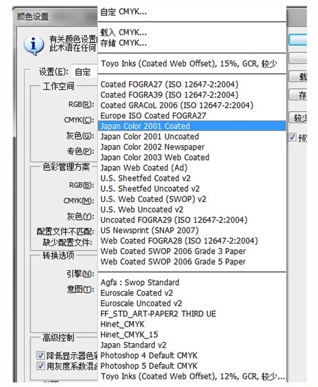Click the blue info bubble icon
Viewport: 318px width, 387px height.
(34, 45)
